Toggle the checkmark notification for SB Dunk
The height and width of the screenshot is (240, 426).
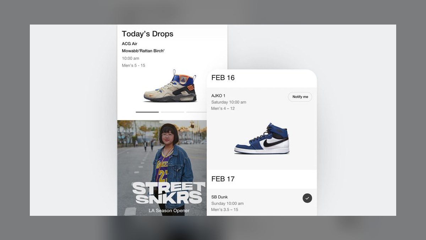pyautogui.click(x=307, y=198)
